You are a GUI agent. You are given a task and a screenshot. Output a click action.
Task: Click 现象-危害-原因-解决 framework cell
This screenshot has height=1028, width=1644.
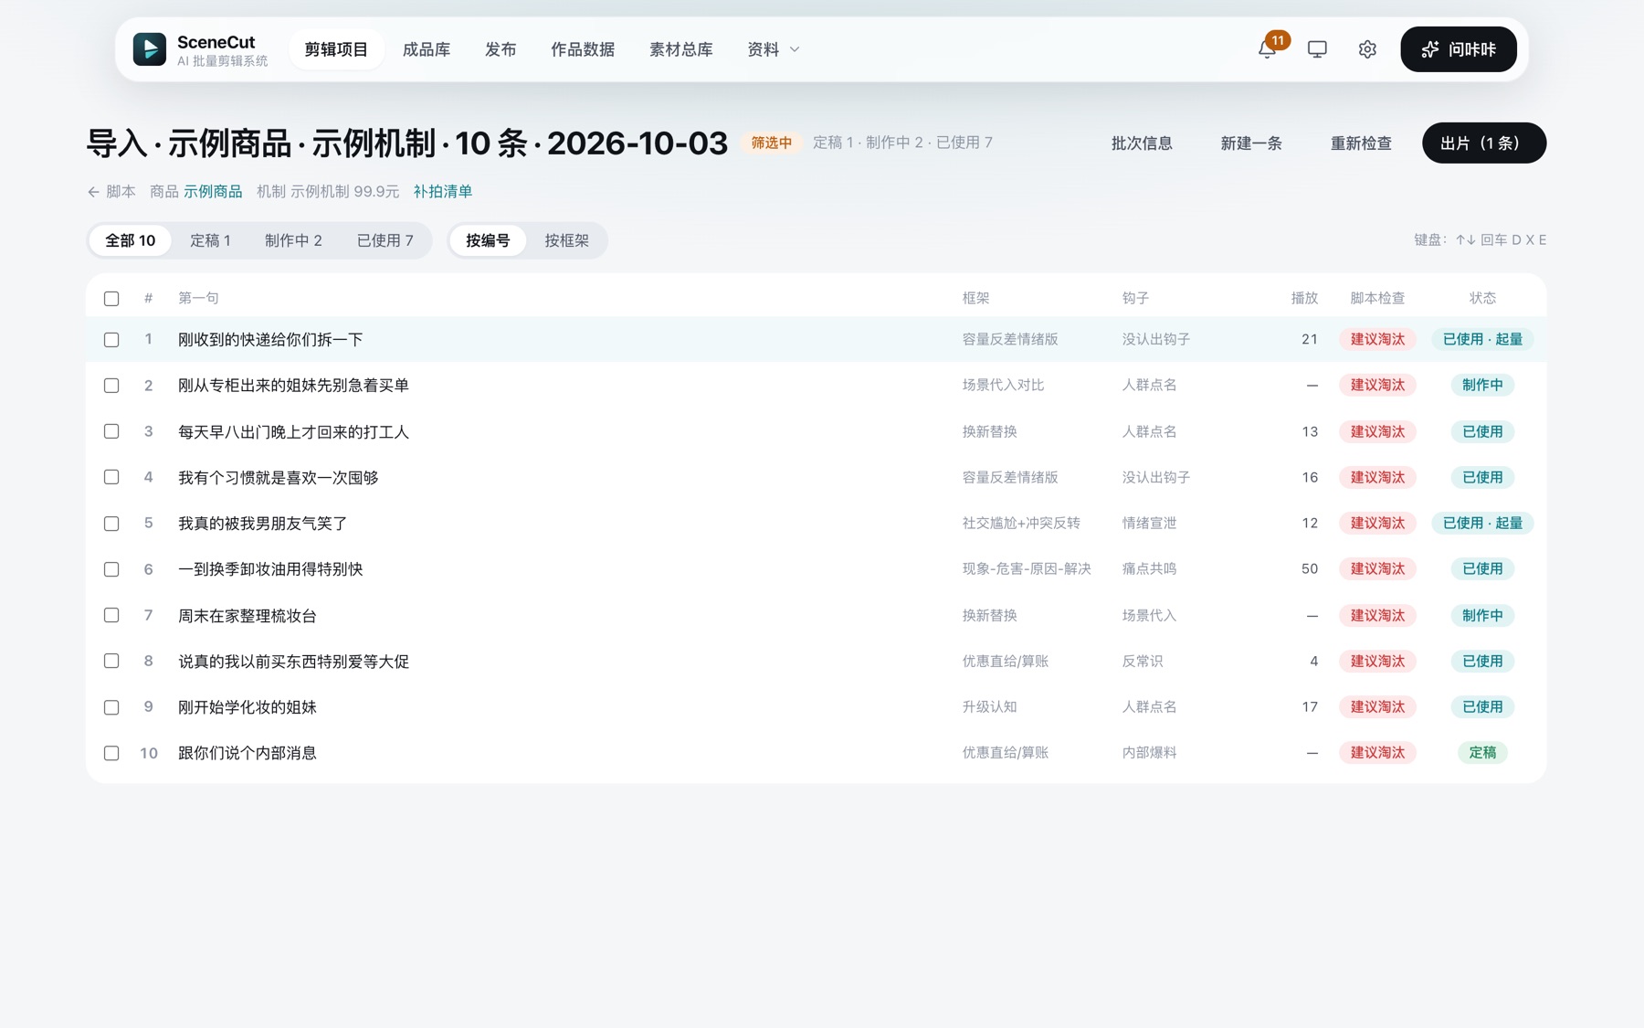tap(1027, 568)
